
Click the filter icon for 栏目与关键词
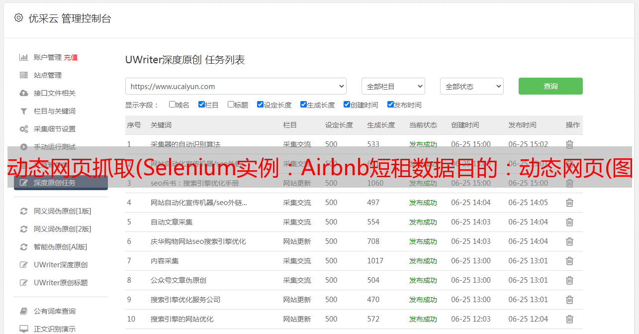tap(23, 111)
